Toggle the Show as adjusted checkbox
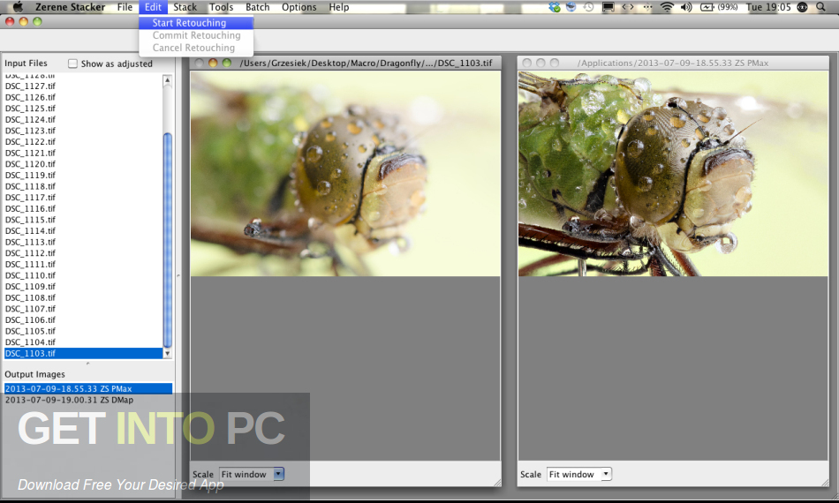 click(72, 64)
